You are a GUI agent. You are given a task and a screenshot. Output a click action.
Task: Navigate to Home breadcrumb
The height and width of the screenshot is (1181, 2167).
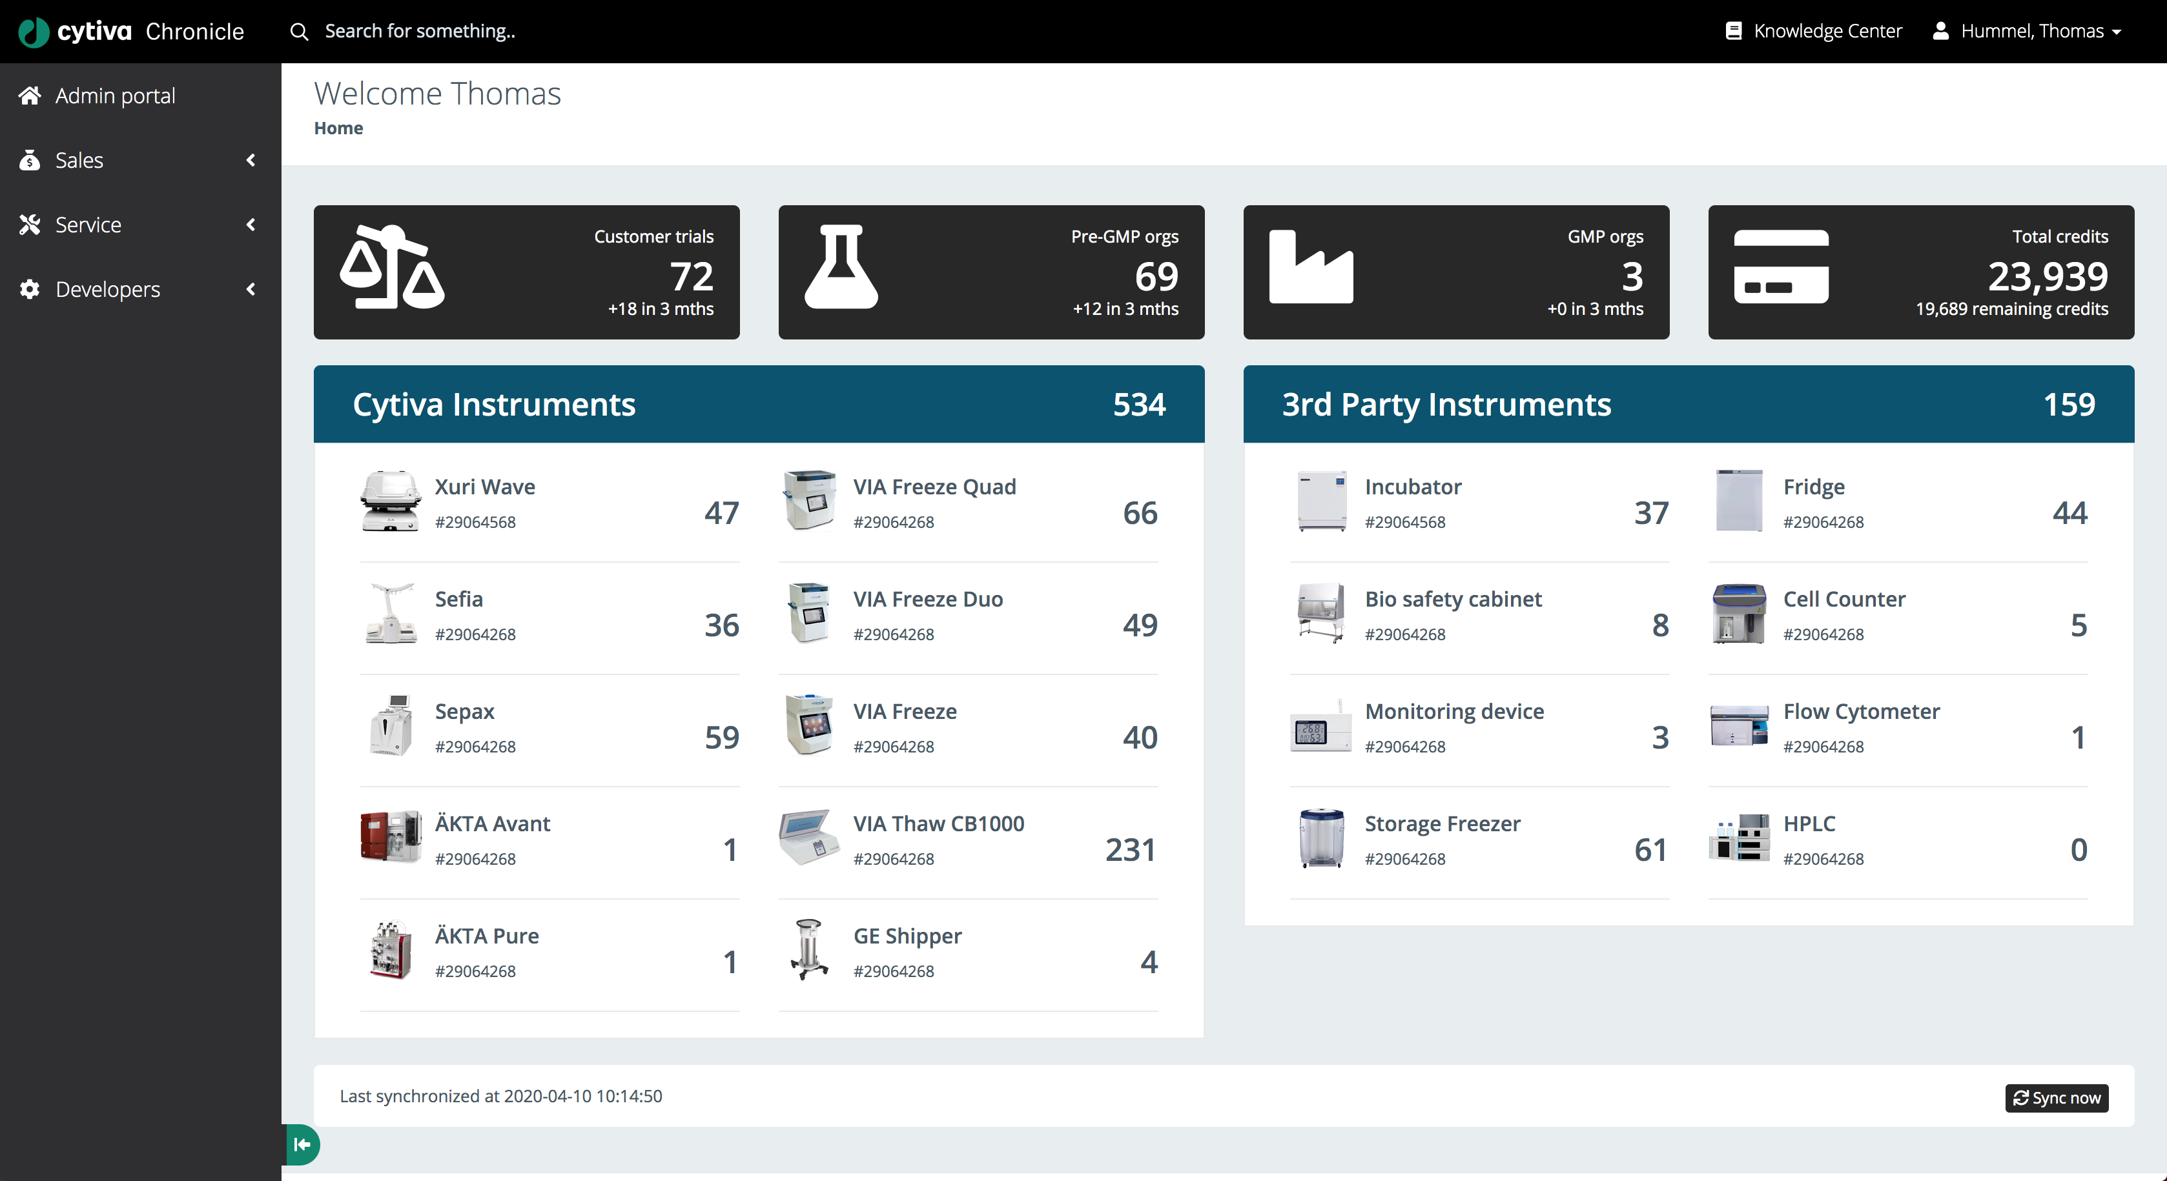tap(338, 128)
